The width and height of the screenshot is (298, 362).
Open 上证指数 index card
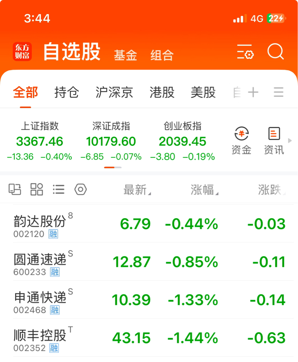[40, 141]
